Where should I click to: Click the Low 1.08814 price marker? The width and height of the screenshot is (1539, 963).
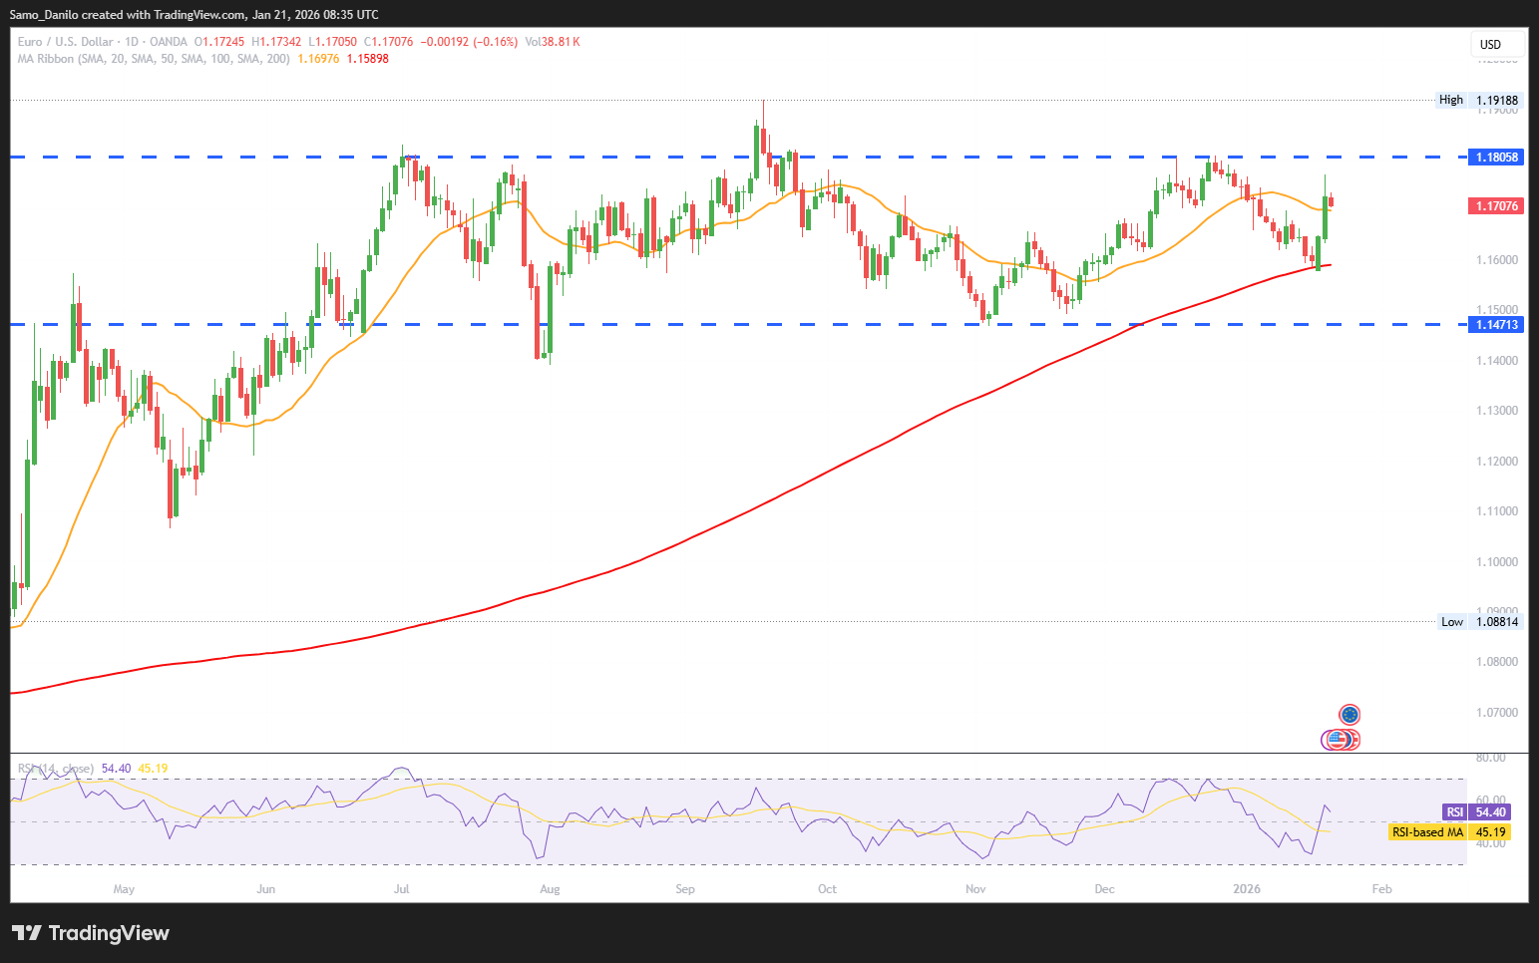[x=1480, y=622]
